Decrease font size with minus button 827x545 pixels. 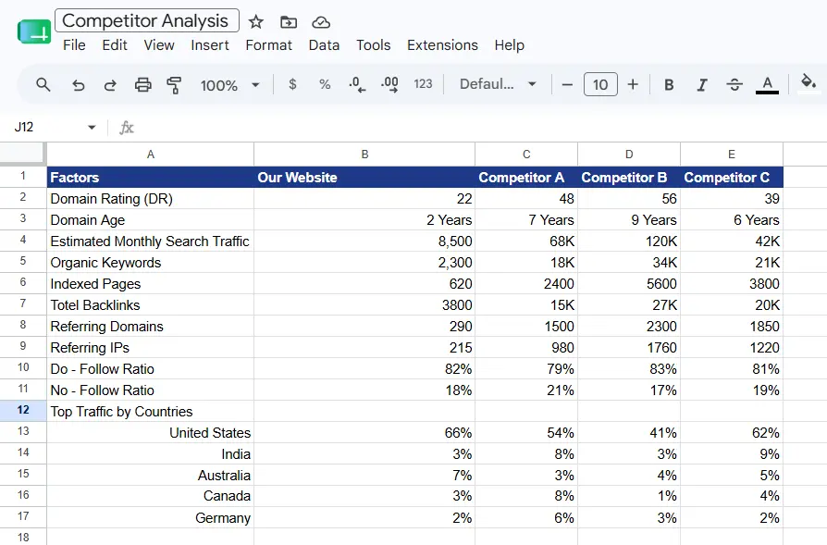(x=567, y=84)
